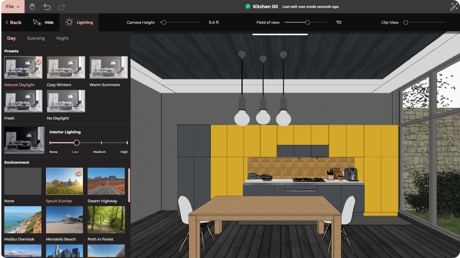
Task: Click the green saved status checkmark
Action: [x=248, y=6]
